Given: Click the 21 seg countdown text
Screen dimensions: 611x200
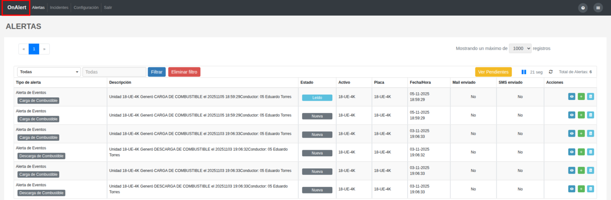Looking at the screenshot, I should [x=536, y=72].
